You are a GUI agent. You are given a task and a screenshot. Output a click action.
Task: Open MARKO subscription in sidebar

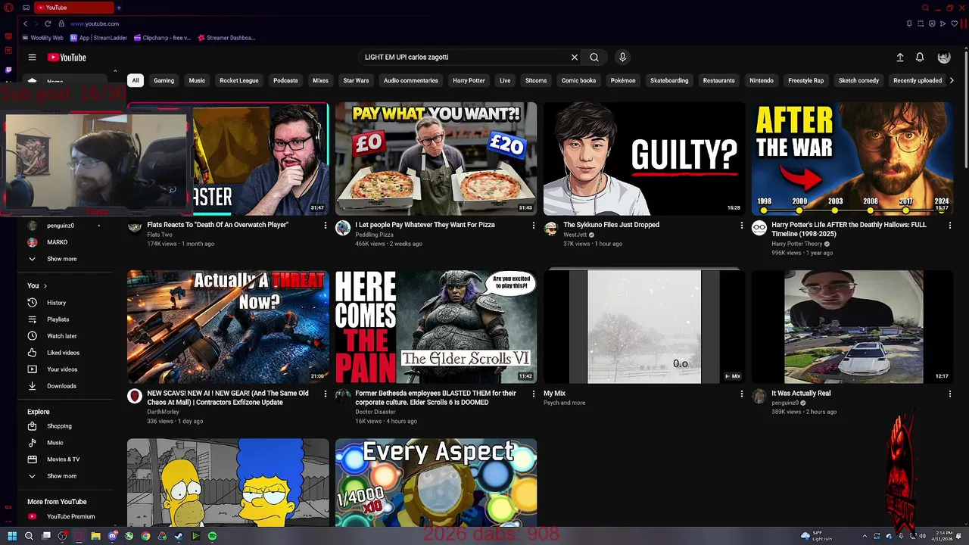[x=57, y=242]
